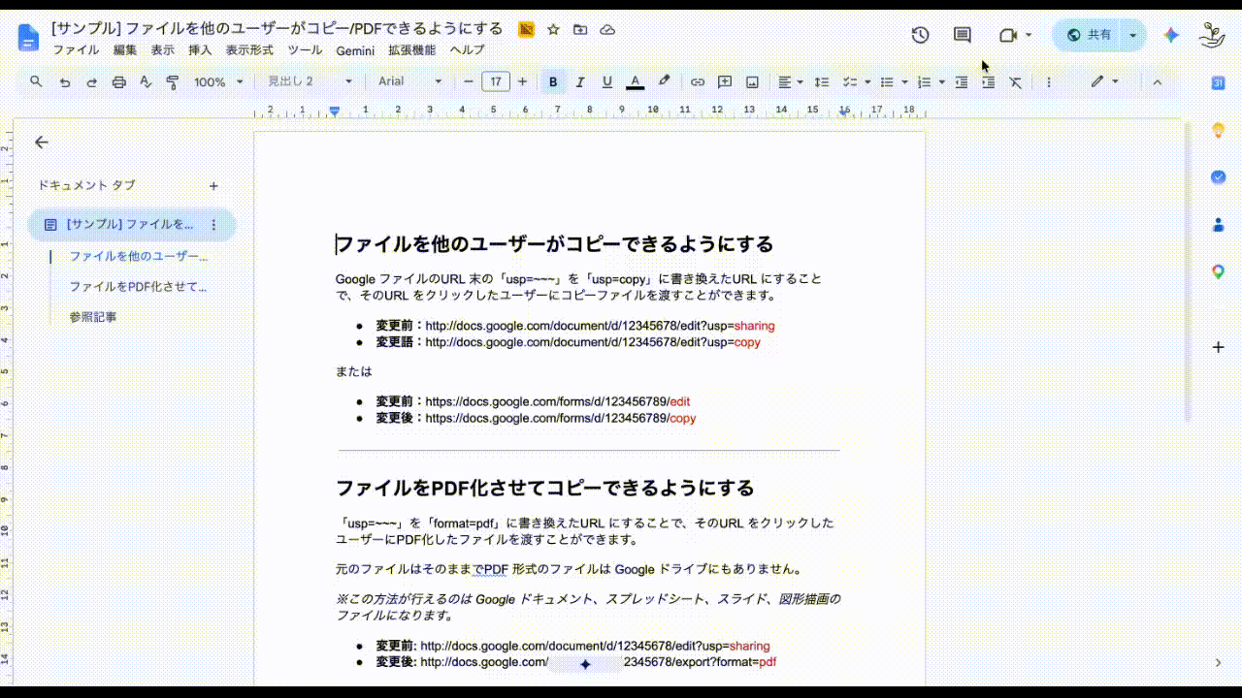This screenshot has width=1242, height=698.
Task: Choose the text color
Action: click(x=636, y=82)
